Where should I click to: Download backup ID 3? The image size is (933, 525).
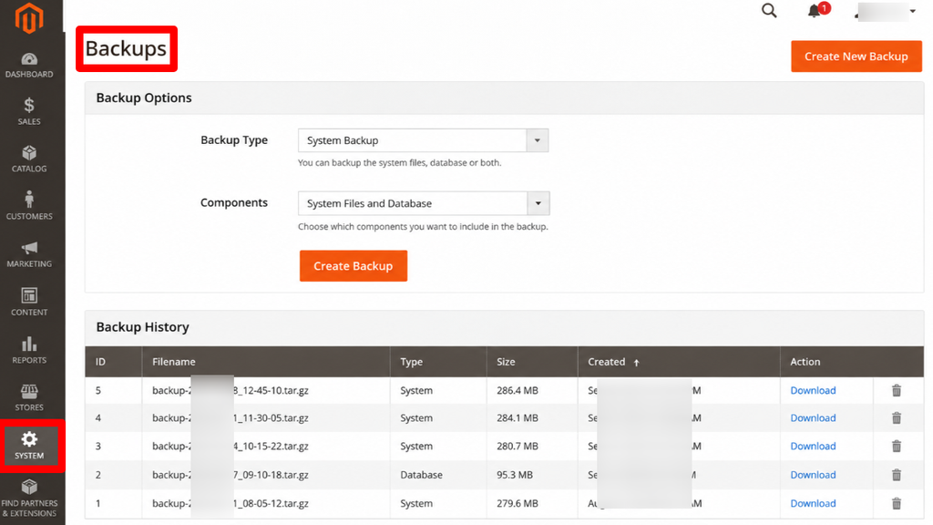tap(813, 446)
